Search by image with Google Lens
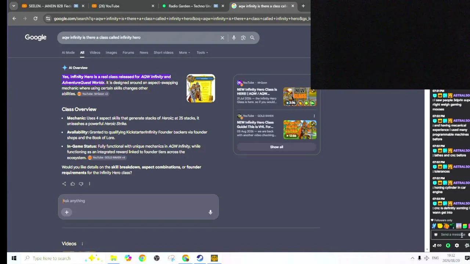This screenshot has width=470, height=264. 243,37
